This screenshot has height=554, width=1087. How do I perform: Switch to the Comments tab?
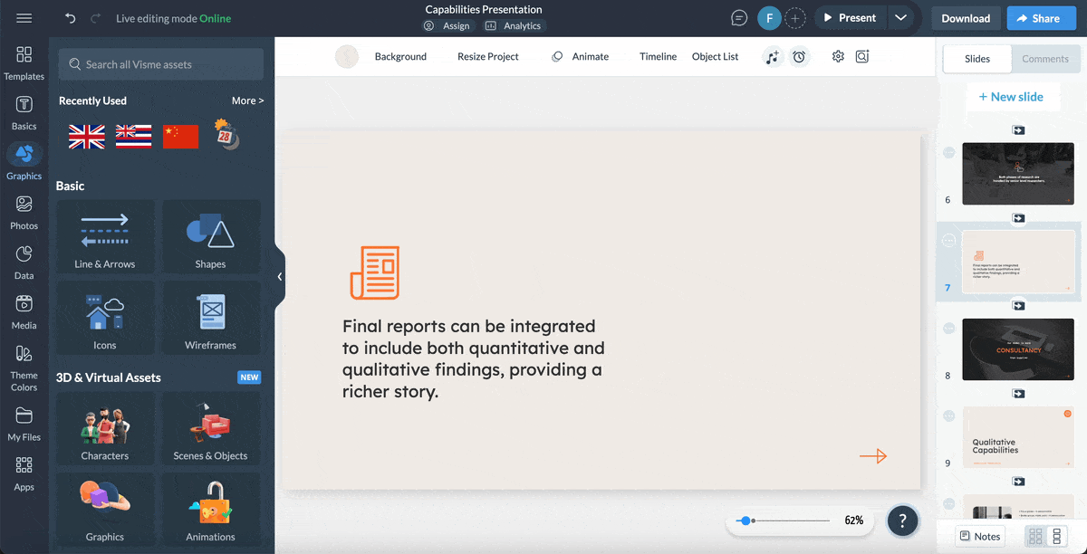1045,58
